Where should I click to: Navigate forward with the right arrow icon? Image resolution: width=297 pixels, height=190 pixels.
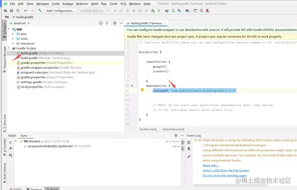point(32,11)
